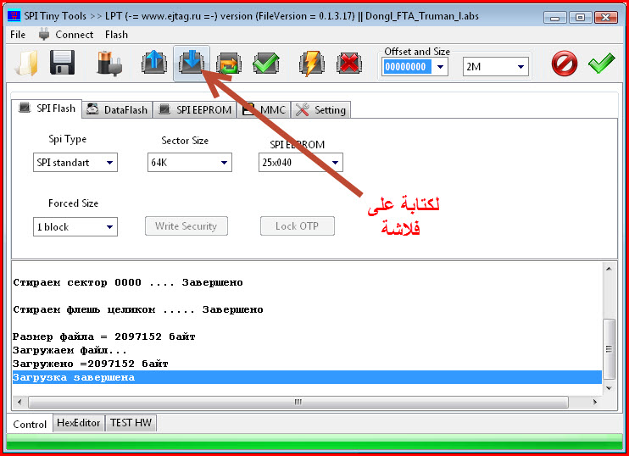This screenshot has width=629, height=456.
Task: Select log line 'Загружаем файл...'
Action: point(70,351)
